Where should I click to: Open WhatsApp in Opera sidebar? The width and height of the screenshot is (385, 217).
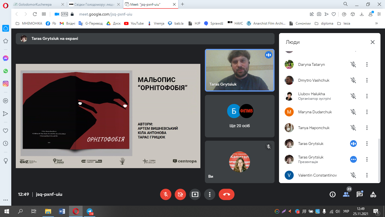[x=5, y=71]
